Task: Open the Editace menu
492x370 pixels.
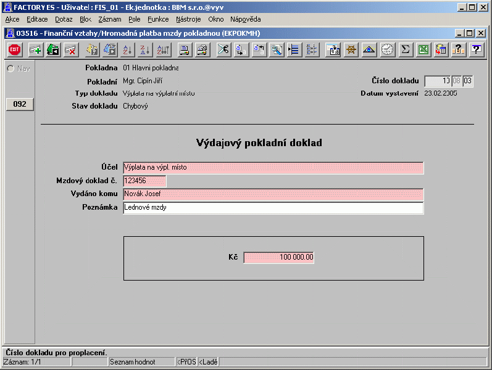Action: 37,19
